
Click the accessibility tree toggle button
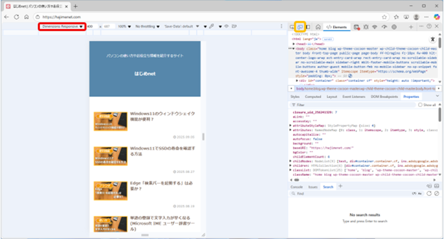pyautogui.click(x=433, y=39)
